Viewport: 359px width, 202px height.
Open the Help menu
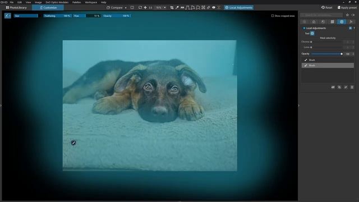pyautogui.click(x=103, y=2)
